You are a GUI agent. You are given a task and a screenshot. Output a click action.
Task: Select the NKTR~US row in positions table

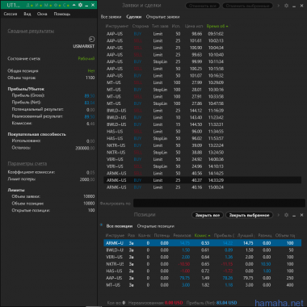click(202, 264)
